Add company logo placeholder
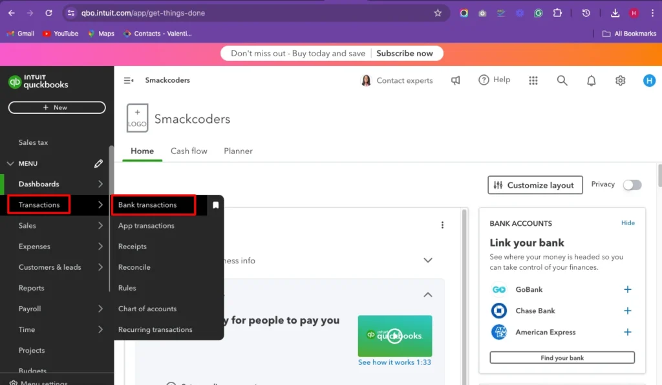 pos(137,118)
